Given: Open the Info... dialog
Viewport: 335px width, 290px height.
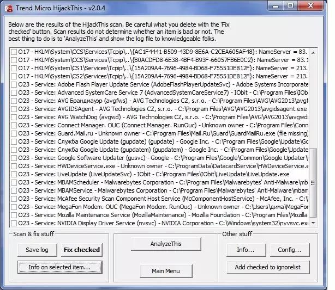Looking at the screenshot, I should (246, 250).
